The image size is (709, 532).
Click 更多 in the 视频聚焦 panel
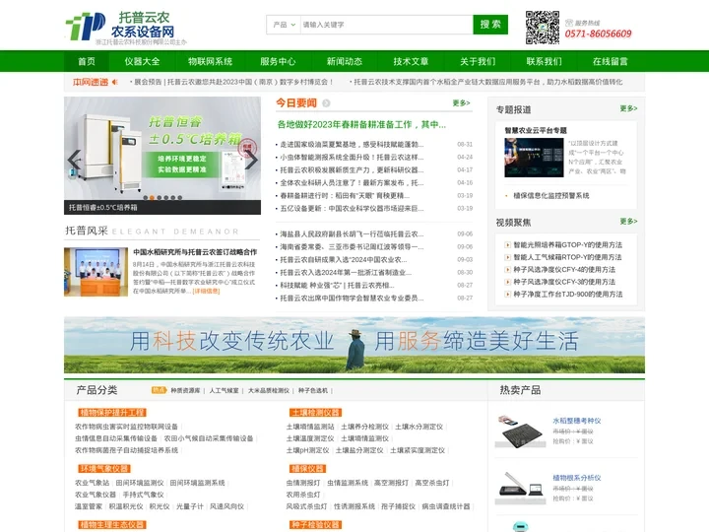pos(628,222)
